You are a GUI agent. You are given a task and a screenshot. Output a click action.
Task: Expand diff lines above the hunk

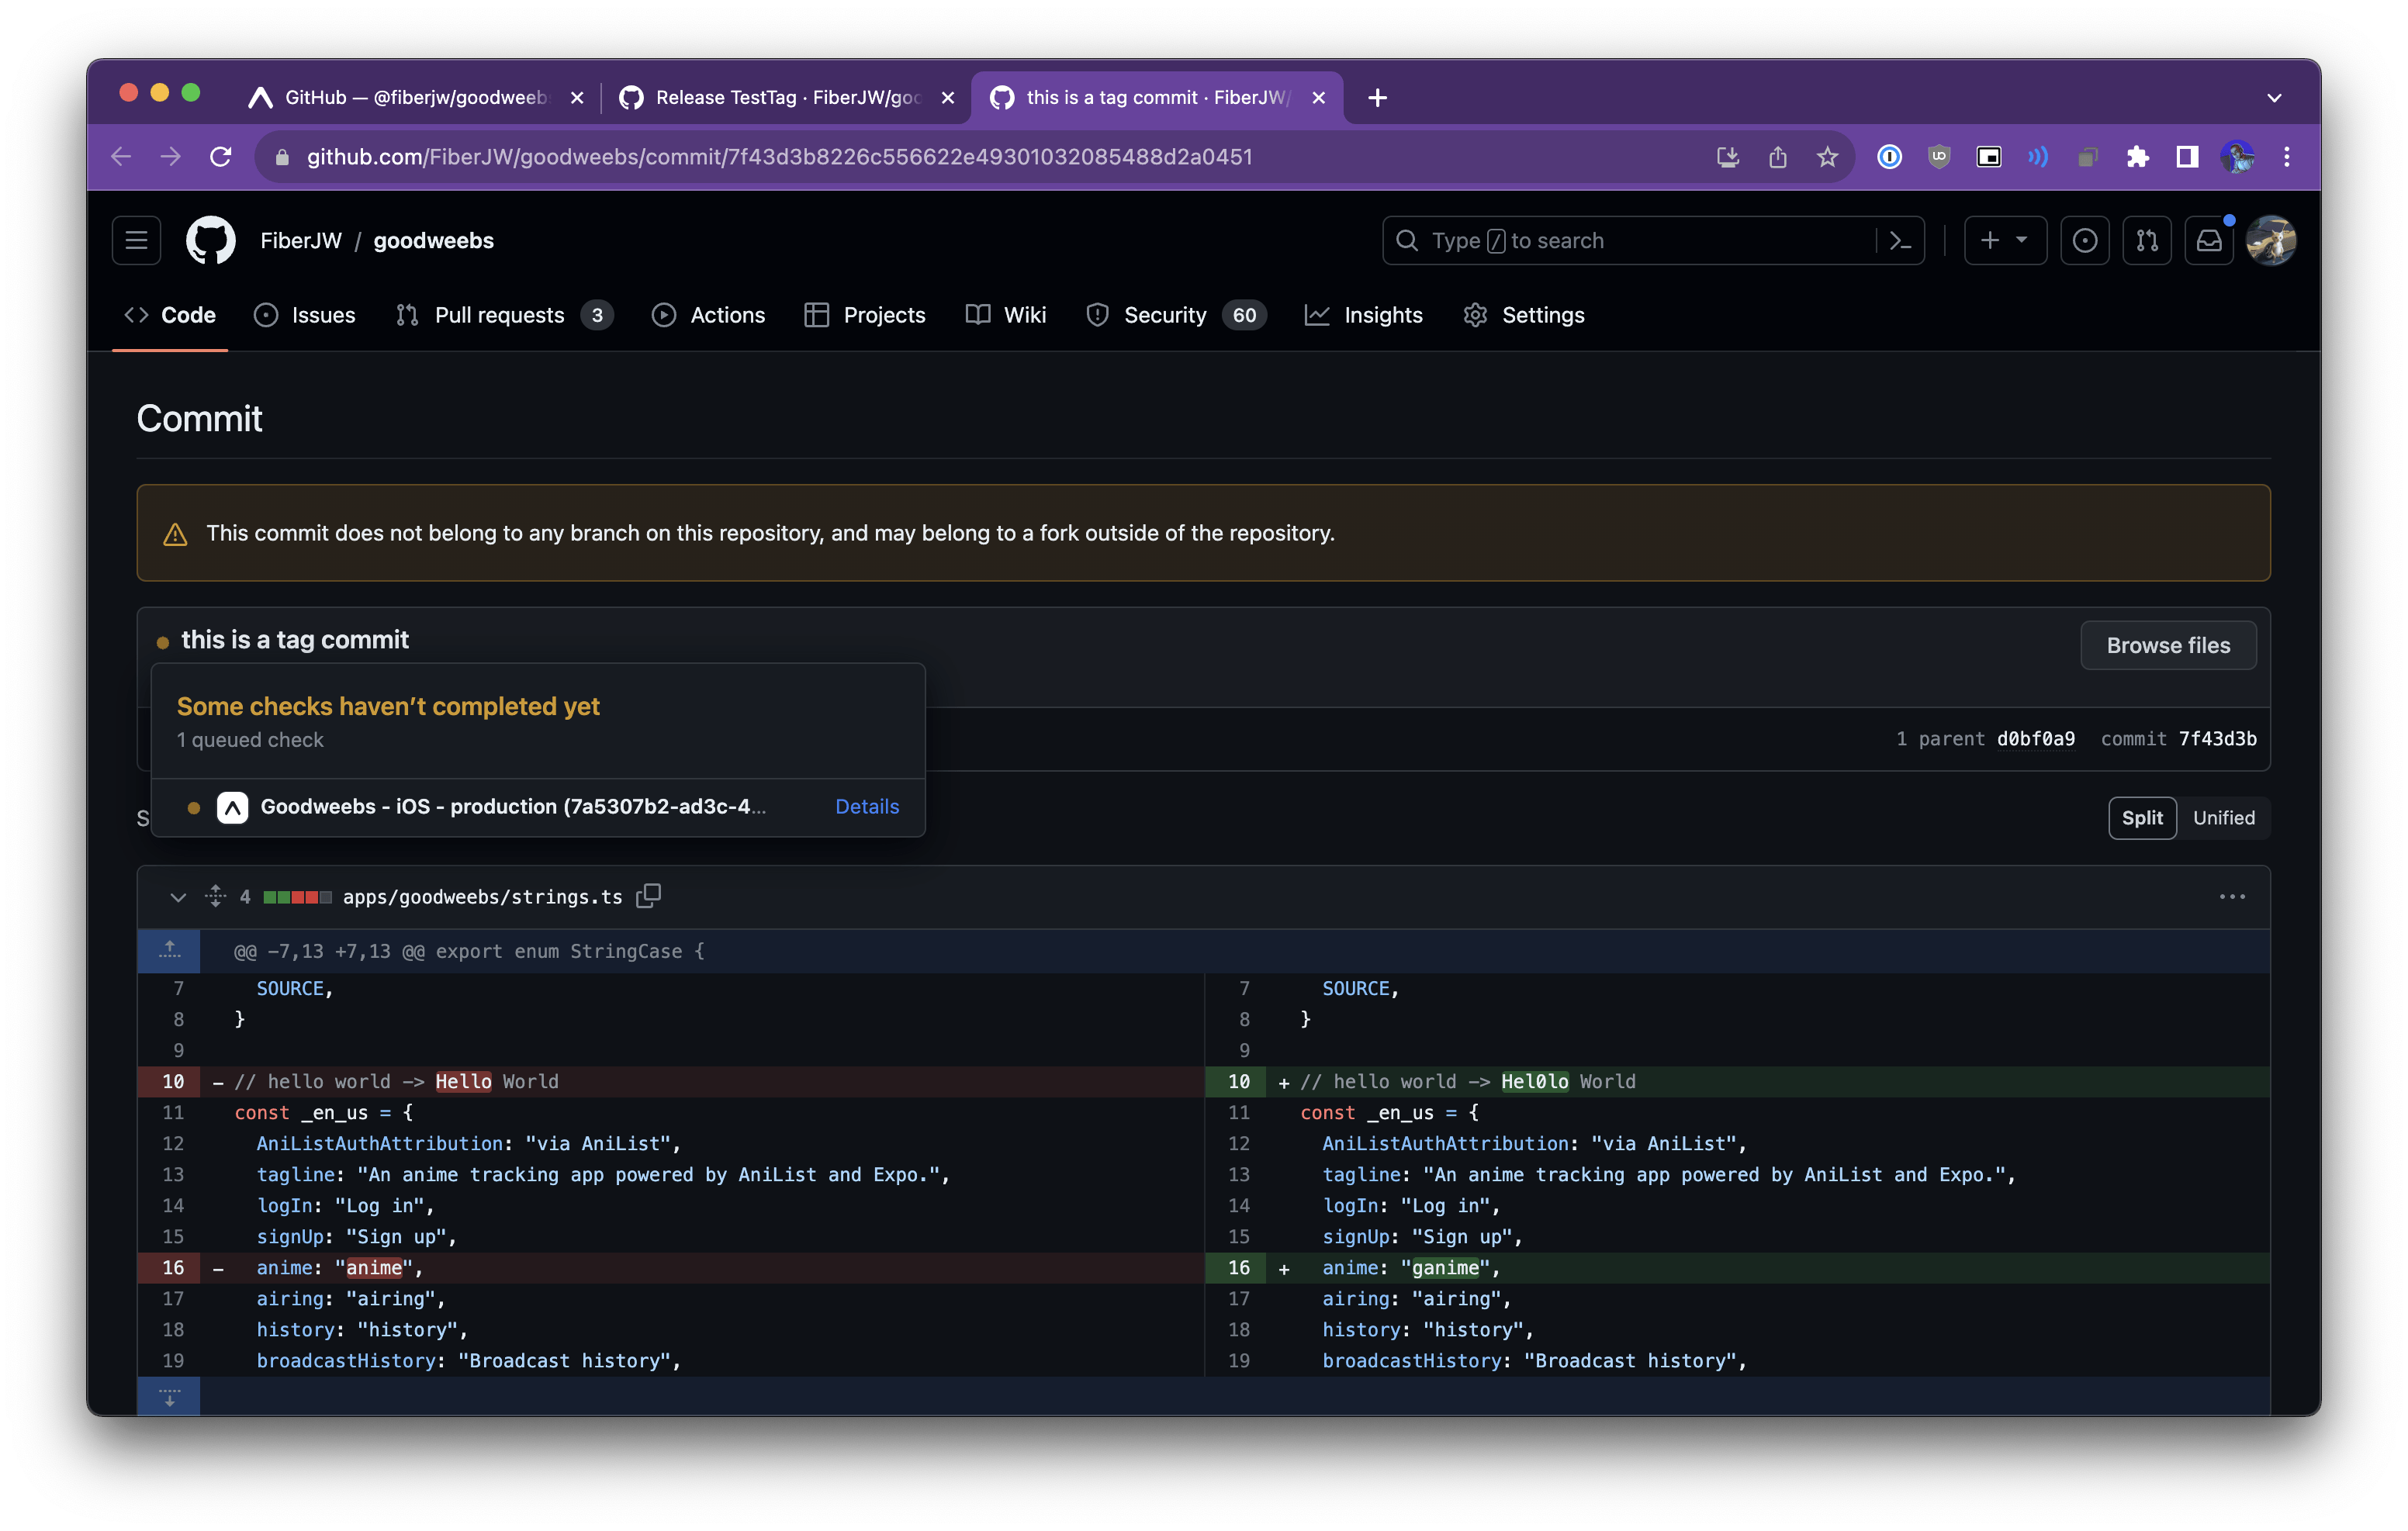(169, 950)
